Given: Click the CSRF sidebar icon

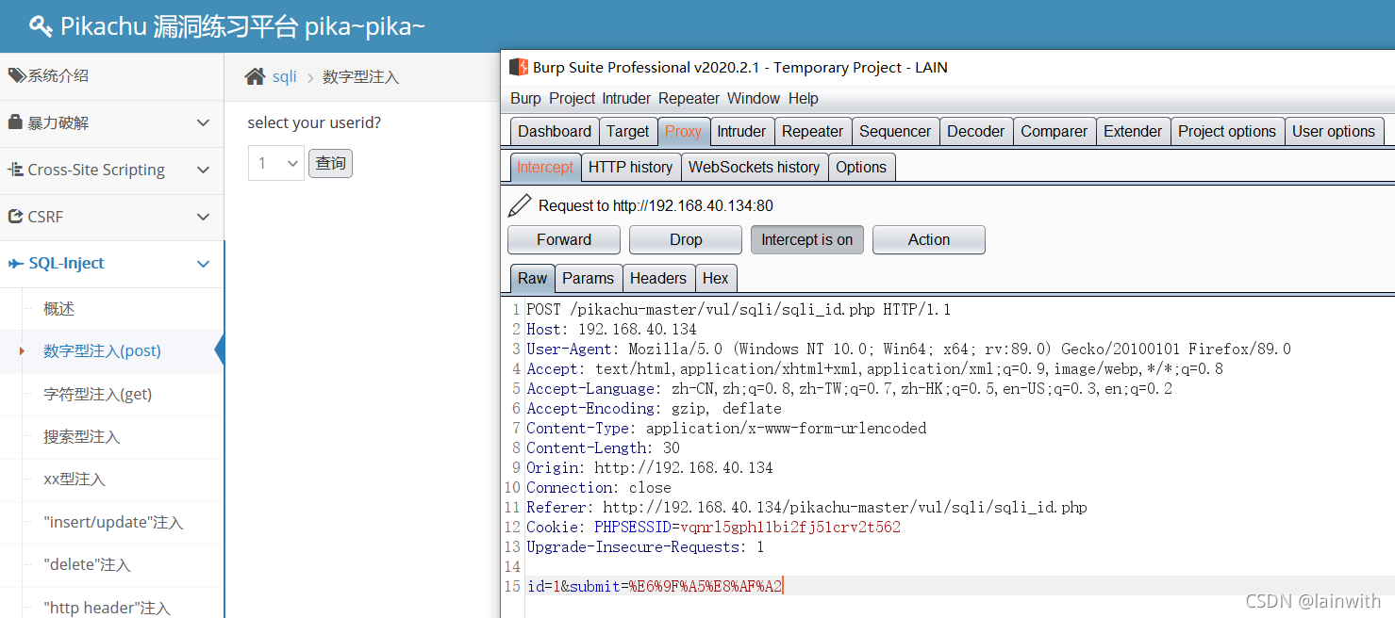Looking at the screenshot, I should point(16,217).
